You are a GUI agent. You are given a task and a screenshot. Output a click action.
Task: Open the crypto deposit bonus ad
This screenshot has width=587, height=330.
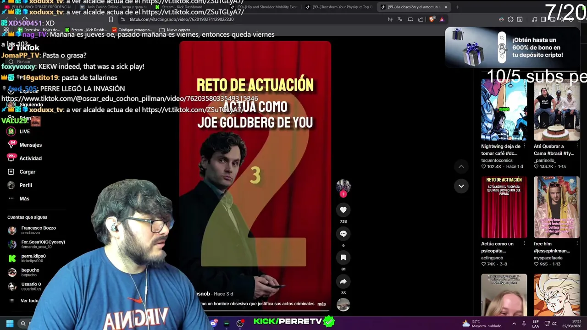pyautogui.click(x=512, y=48)
